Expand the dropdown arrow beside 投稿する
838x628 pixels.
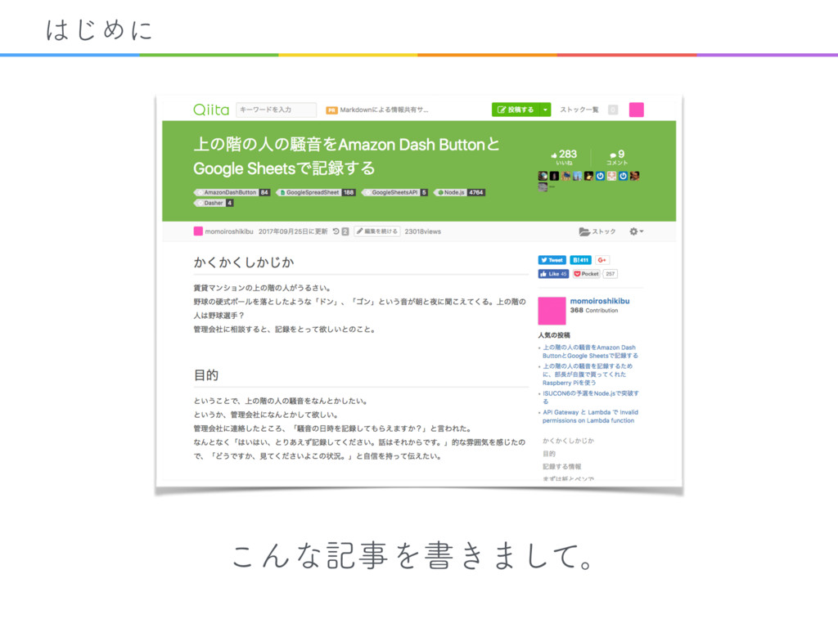[545, 110]
